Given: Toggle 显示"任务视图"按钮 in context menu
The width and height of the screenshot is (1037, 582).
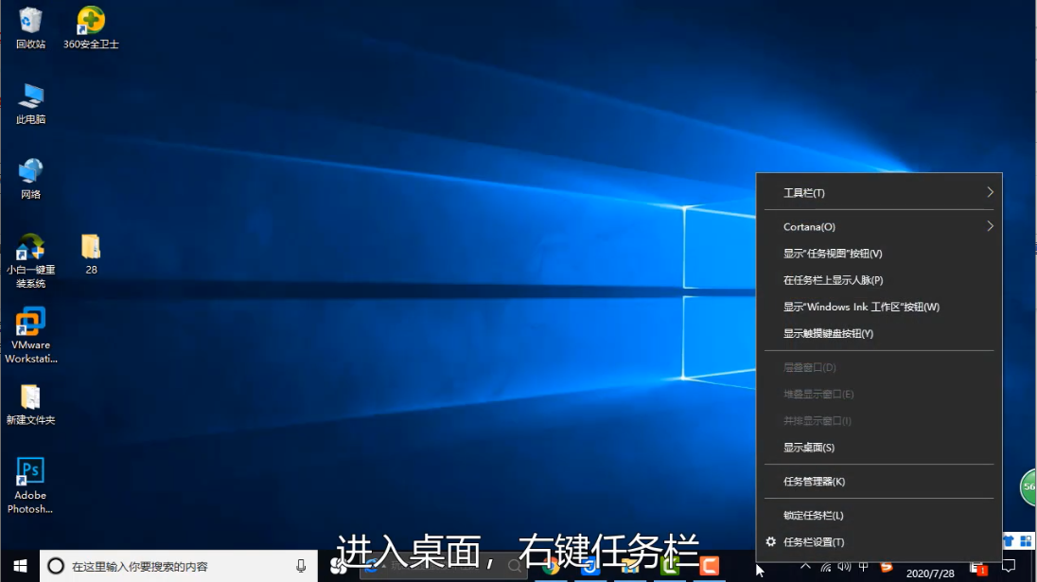Looking at the screenshot, I should (833, 254).
